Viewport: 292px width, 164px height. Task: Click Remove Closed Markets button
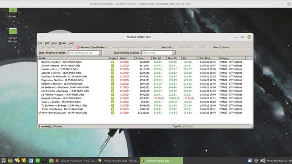[x=91, y=47]
